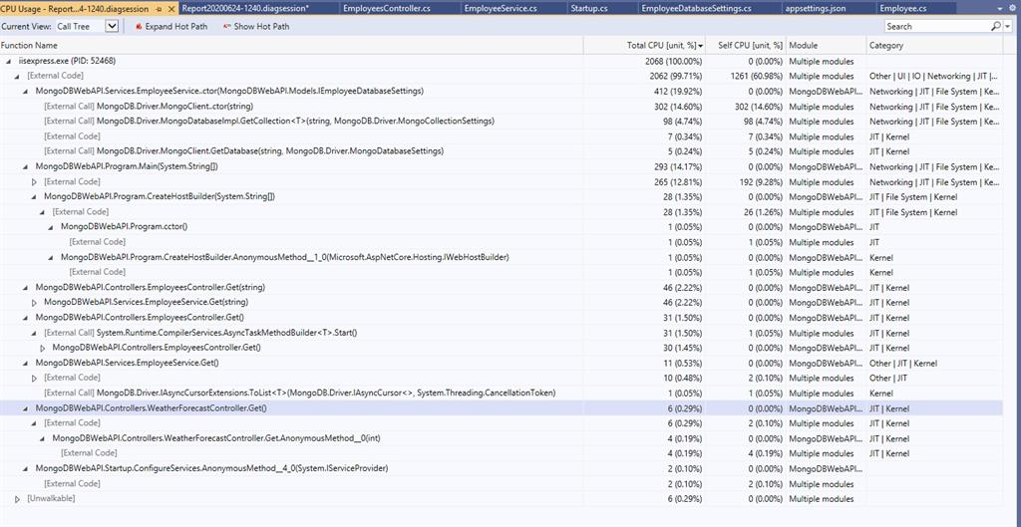Collapse CreateHostBuilder.AnonymousMethod__1_0 node

click(51, 257)
